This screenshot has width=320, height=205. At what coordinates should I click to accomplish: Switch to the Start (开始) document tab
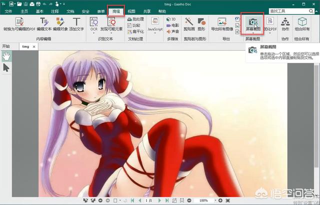point(6,46)
